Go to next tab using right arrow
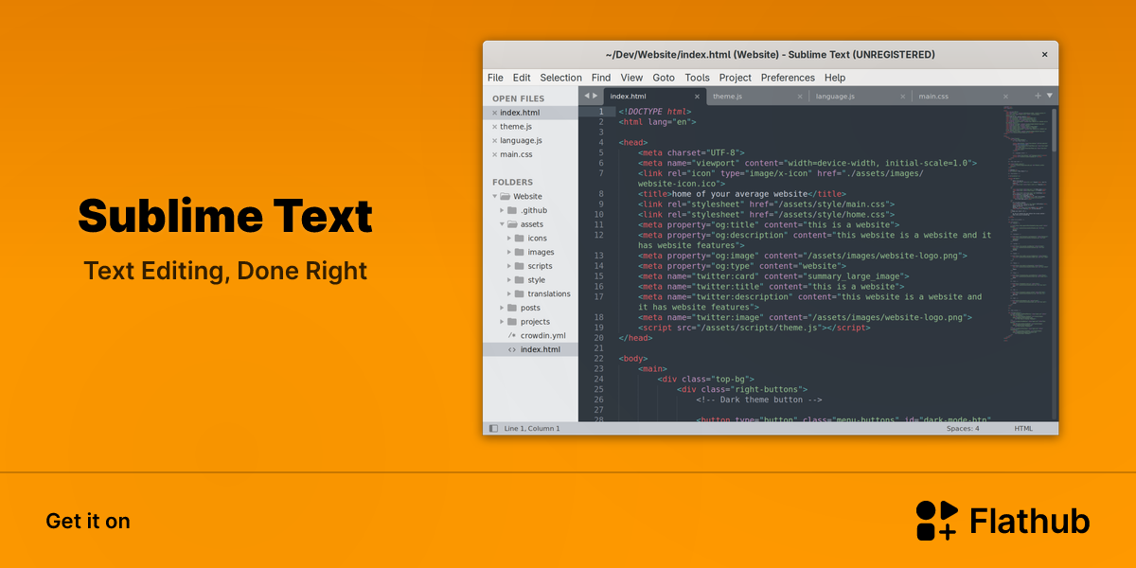The height and width of the screenshot is (568, 1136). click(x=595, y=96)
